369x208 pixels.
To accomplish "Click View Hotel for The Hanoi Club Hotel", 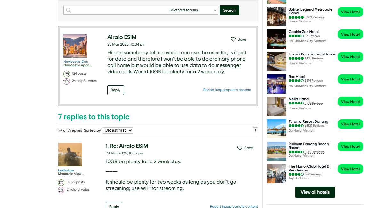I will tap(350, 169).
